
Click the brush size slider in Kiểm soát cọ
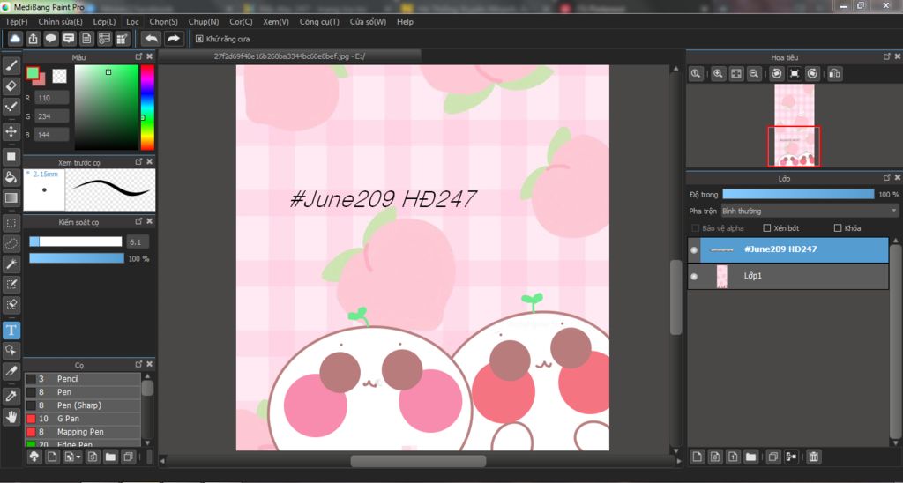76,241
